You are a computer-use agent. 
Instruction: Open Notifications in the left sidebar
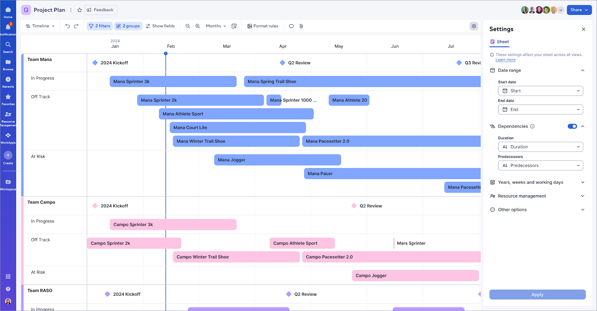pos(8,29)
